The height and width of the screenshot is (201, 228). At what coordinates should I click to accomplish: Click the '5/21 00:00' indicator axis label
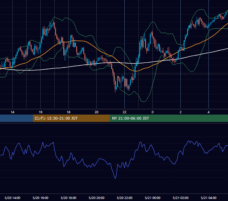coord(153,198)
